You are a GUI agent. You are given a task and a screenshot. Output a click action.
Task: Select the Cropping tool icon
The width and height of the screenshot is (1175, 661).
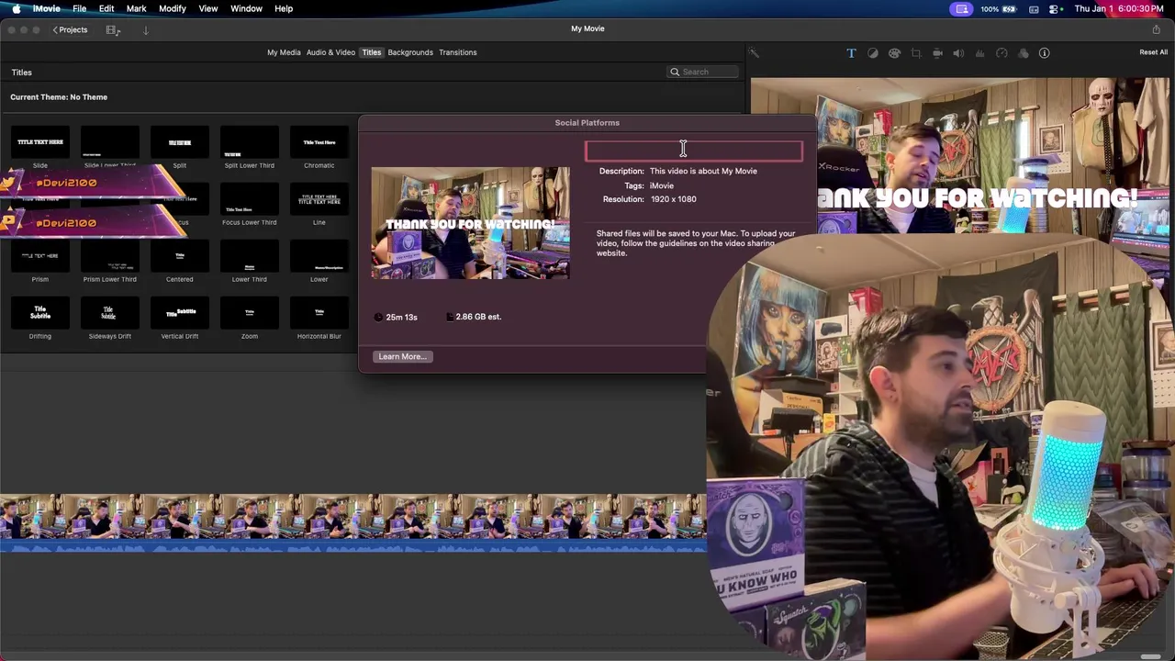pos(916,53)
